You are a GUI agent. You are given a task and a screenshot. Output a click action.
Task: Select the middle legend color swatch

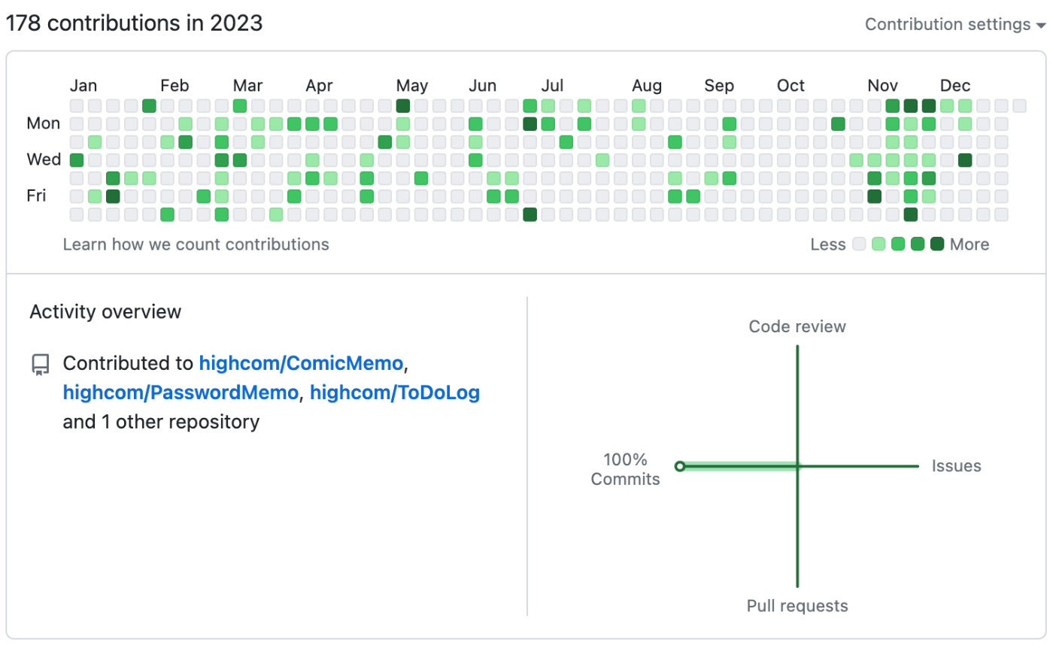pos(898,244)
